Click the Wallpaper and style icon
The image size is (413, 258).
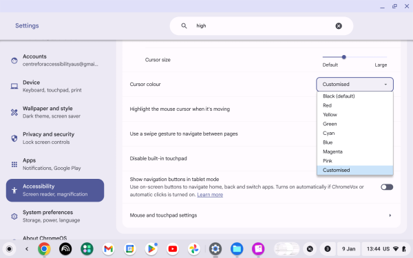[14, 112]
